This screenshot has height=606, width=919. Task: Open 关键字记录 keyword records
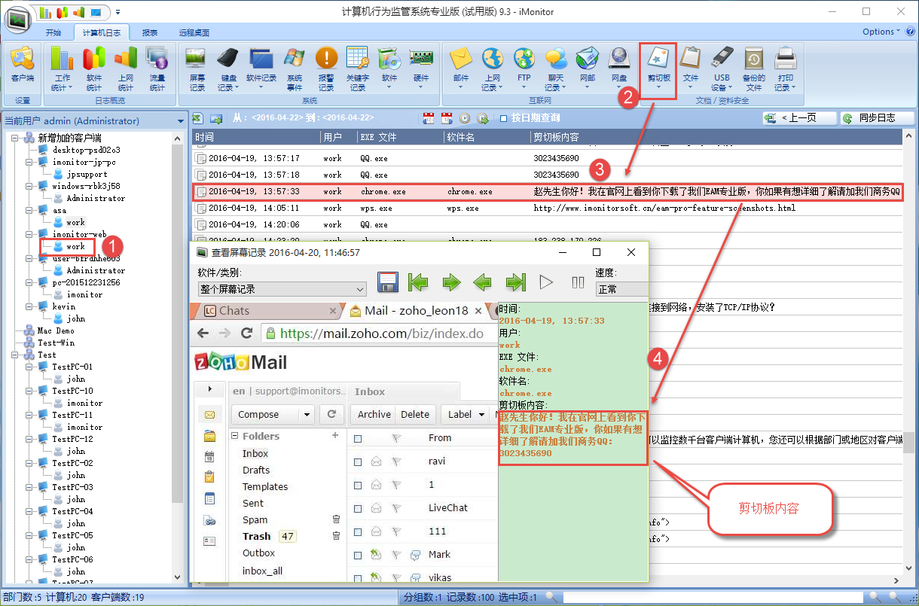pos(358,69)
